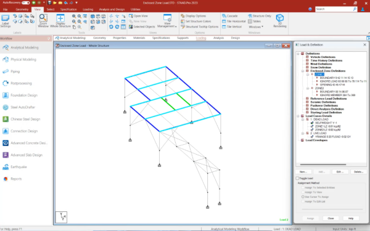The image size is (370, 231).
Task: Select Assign To View radio option
Action: coord(303,192)
